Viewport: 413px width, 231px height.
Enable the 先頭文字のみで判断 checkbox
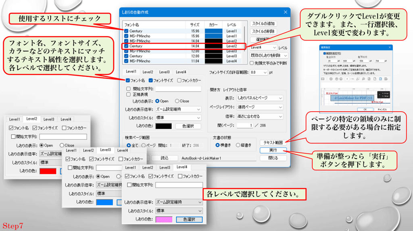pos(252,63)
